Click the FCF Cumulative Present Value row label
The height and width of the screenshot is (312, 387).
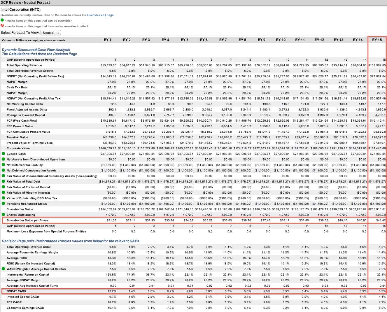pyautogui.click(x=28, y=132)
